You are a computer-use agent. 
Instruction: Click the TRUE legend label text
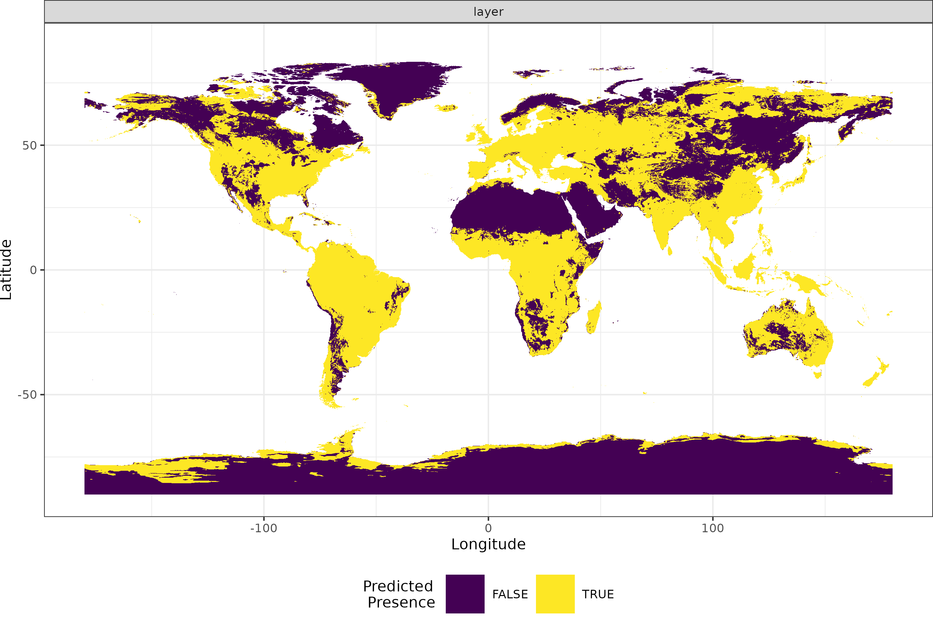[598, 594]
